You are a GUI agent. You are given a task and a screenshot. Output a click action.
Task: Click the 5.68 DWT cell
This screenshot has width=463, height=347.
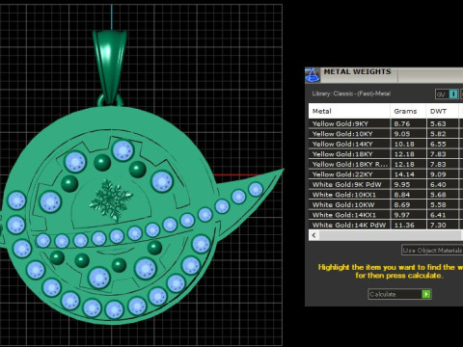(x=443, y=195)
